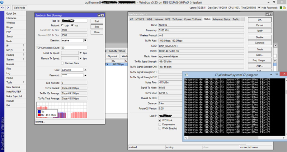Open Wireless in the left menu
287x152 pixels.
click(x=10, y=22)
